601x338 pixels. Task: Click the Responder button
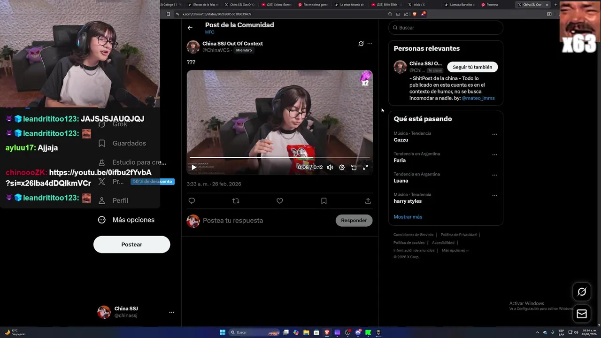tap(354, 221)
